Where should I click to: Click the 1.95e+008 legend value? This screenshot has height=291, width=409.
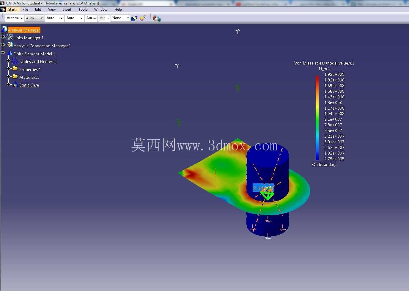[x=334, y=74]
